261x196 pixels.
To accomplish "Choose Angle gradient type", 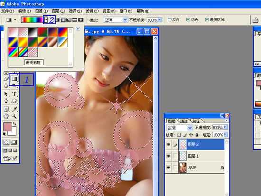I will click(x=69, y=20).
